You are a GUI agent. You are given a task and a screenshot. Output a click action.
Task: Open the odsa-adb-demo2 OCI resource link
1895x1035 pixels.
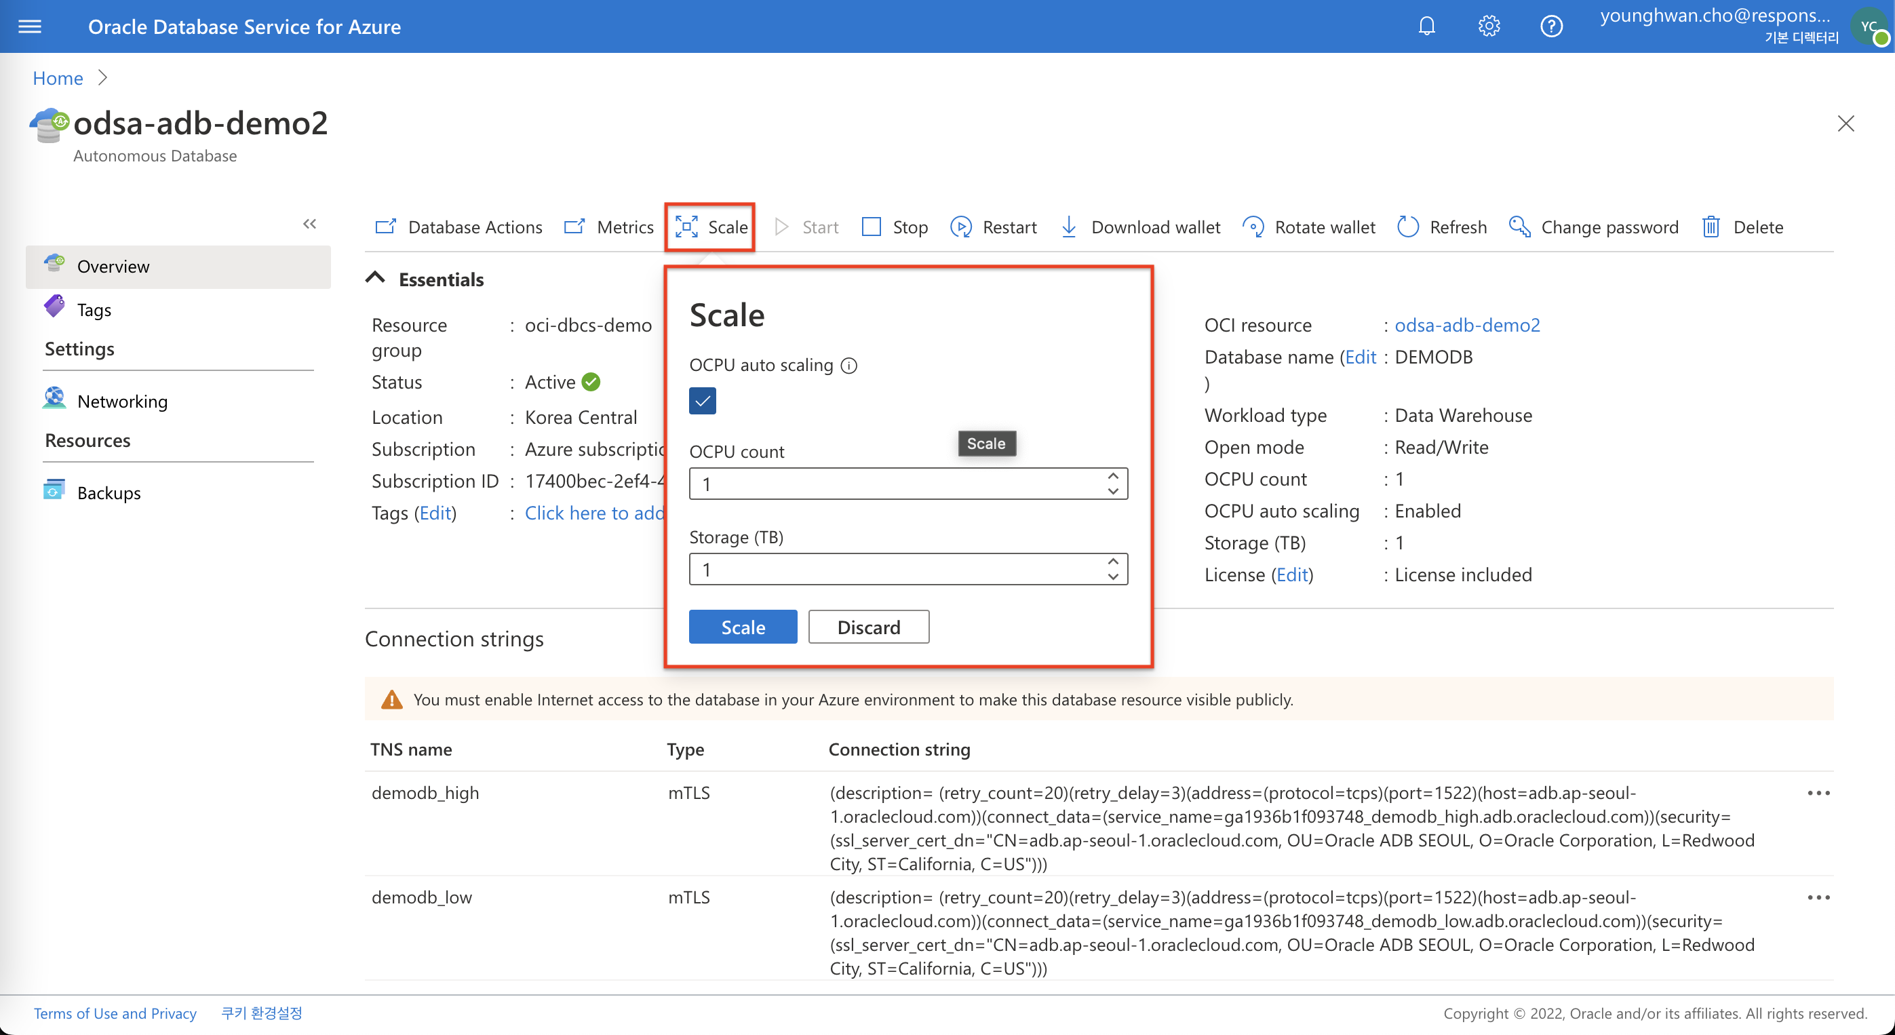click(x=1467, y=325)
